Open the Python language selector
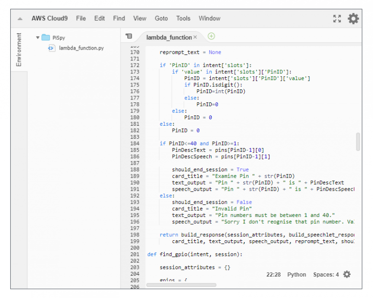The width and height of the screenshot is (373, 298). coord(297,275)
